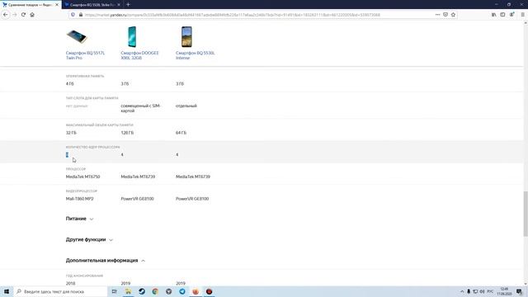Switch the РУС input language indicator
The width and height of the screenshot is (528, 297).
[490, 291]
